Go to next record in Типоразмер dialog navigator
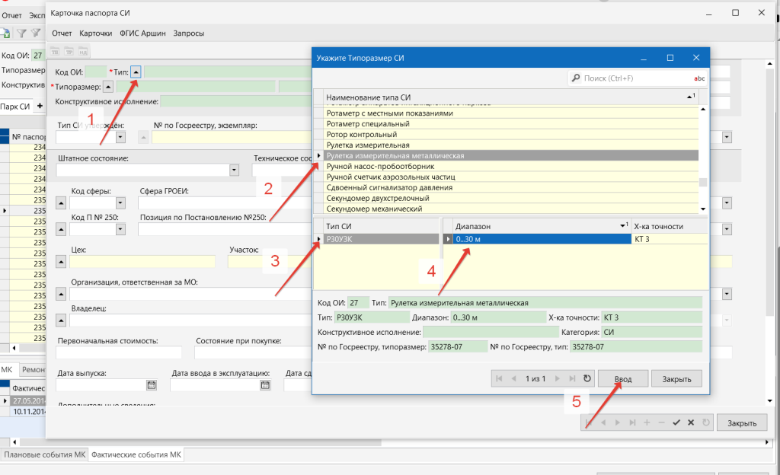 (x=558, y=378)
